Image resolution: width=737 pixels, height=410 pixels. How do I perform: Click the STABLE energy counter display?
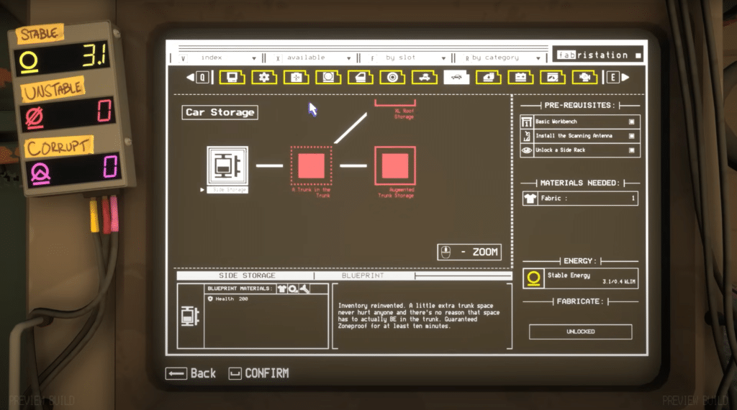click(63, 59)
